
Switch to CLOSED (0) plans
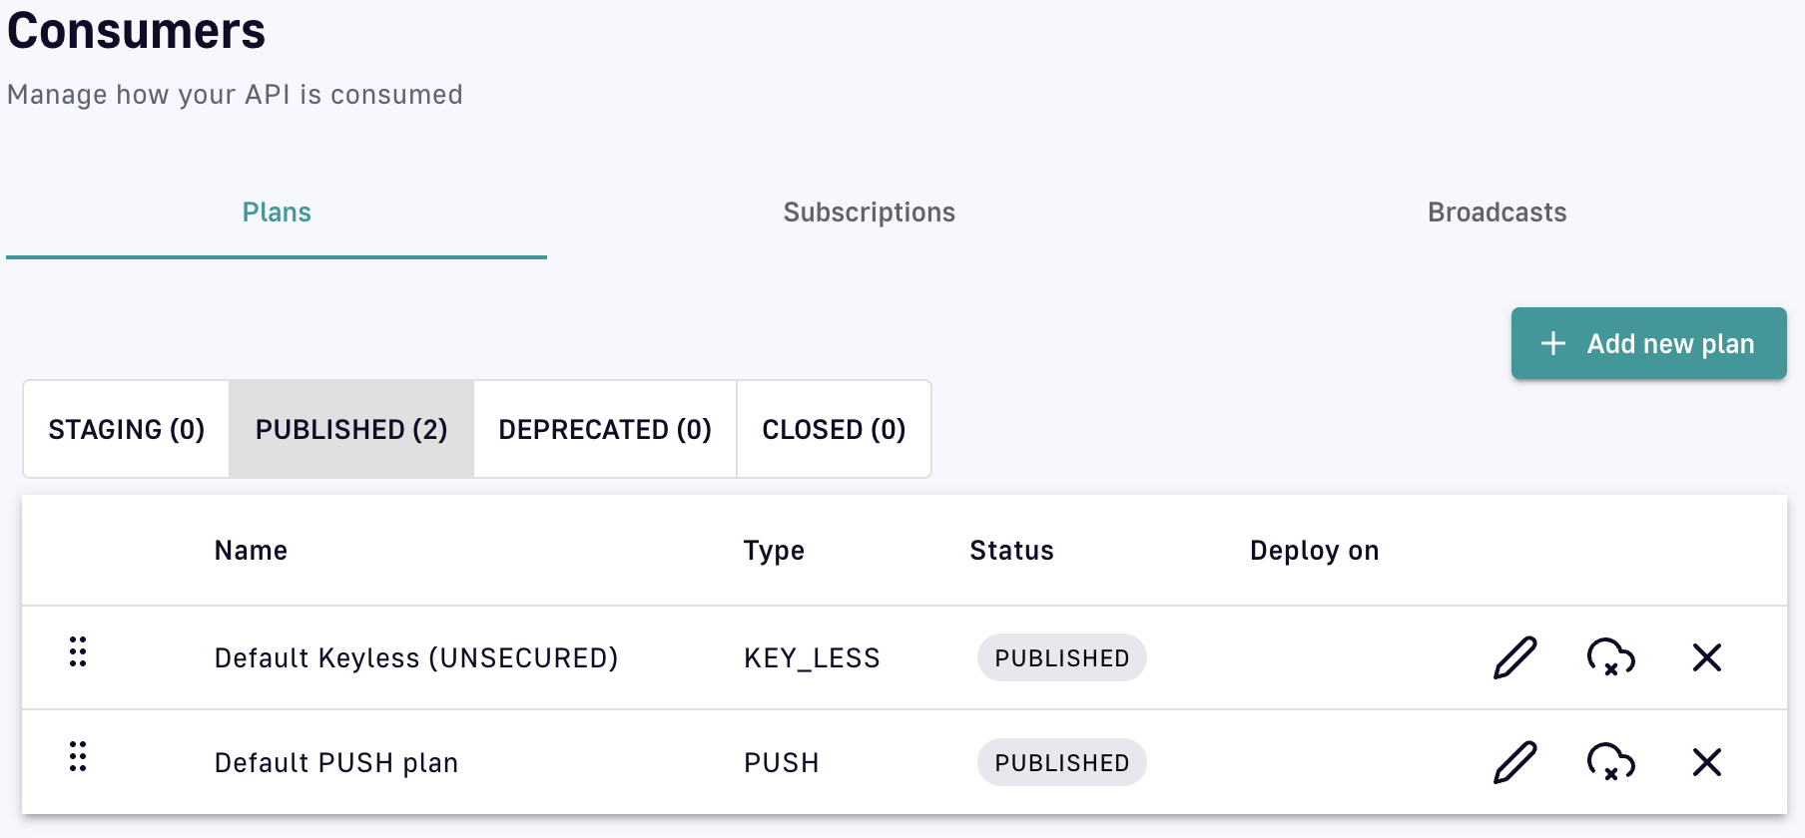834,429
